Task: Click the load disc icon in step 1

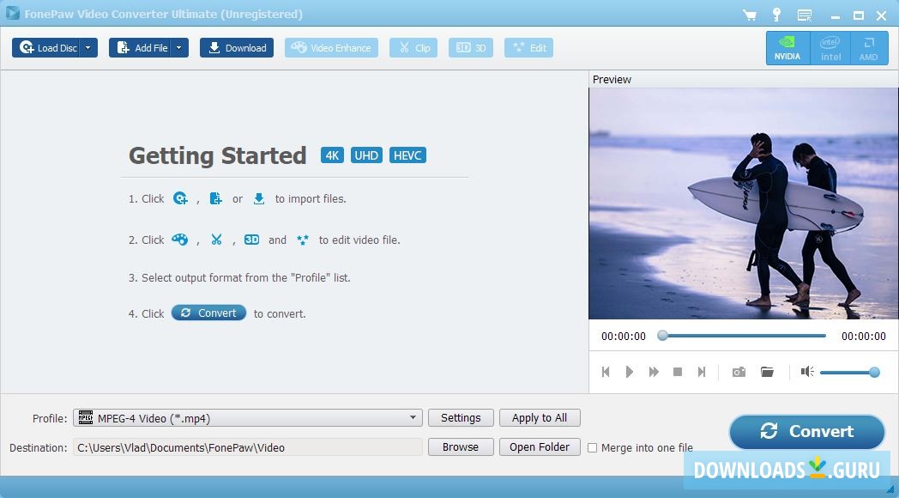Action: point(181,198)
